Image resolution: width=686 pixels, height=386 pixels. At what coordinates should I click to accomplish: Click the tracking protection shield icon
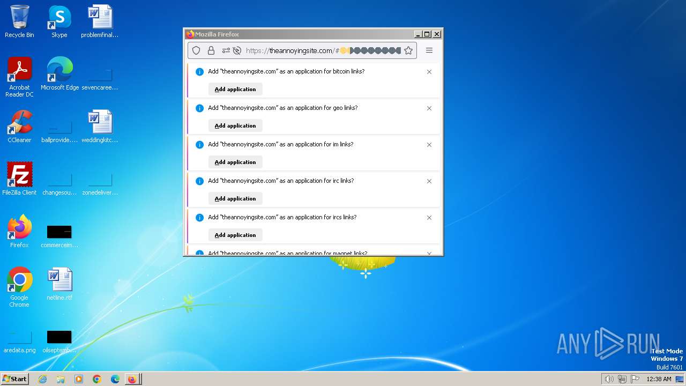click(196, 50)
